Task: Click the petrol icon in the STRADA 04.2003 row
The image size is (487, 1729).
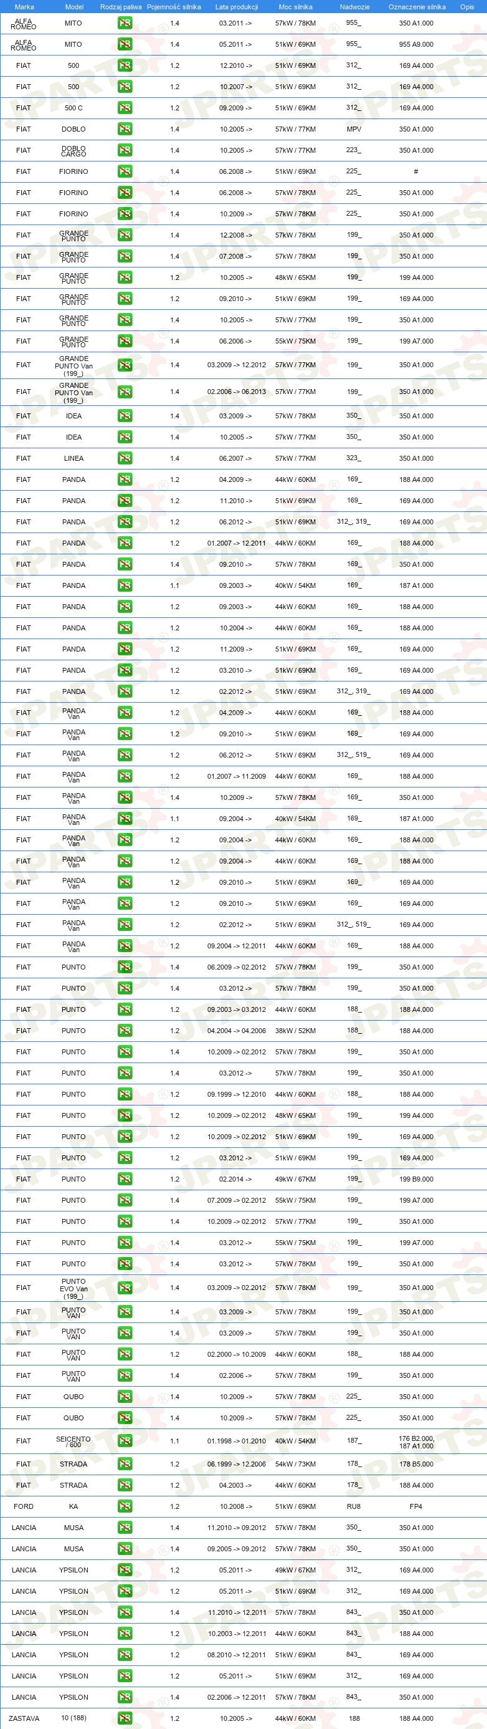Action: [x=125, y=1485]
